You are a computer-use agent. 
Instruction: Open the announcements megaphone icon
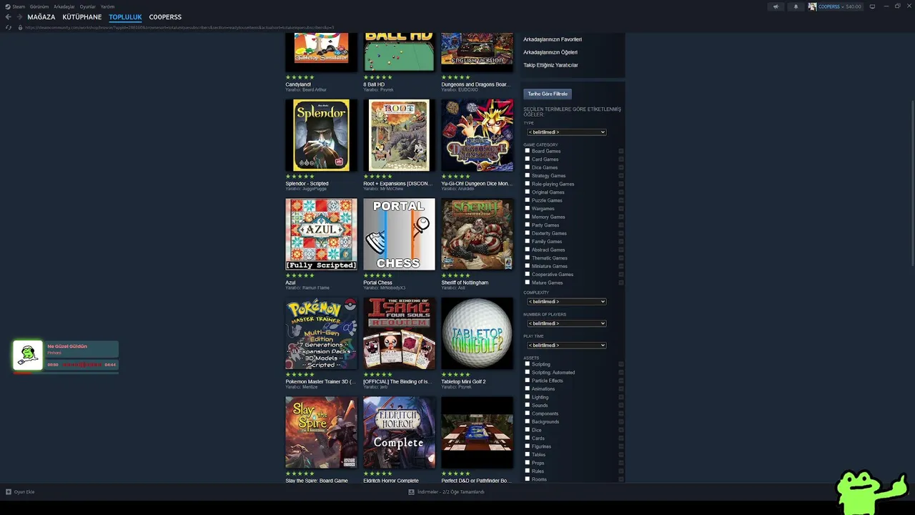click(x=776, y=6)
